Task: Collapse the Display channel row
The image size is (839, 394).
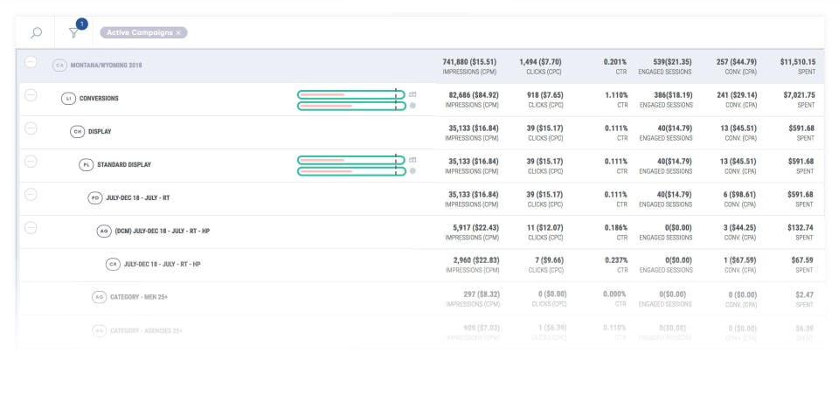Action: click(31, 128)
